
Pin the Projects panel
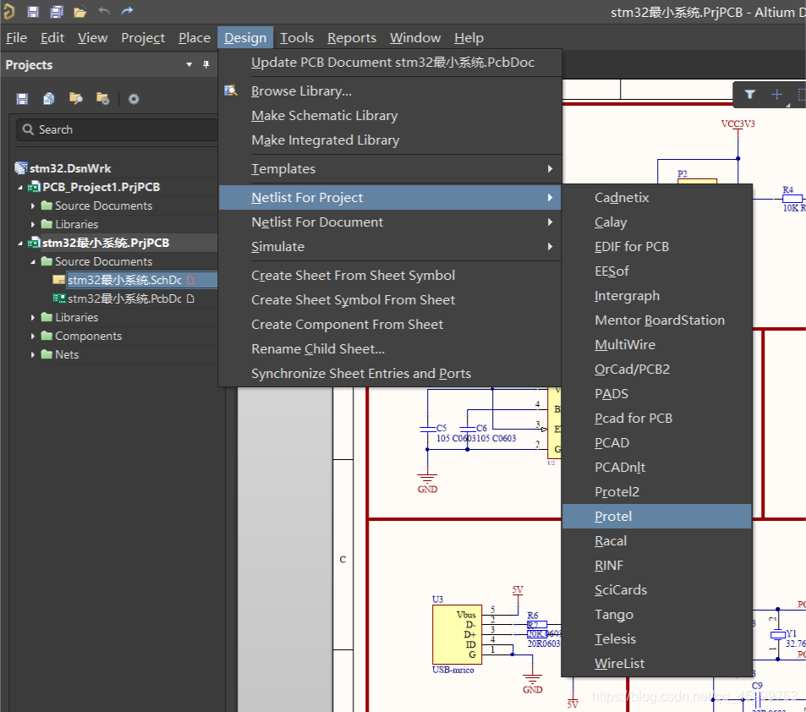[x=206, y=65]
